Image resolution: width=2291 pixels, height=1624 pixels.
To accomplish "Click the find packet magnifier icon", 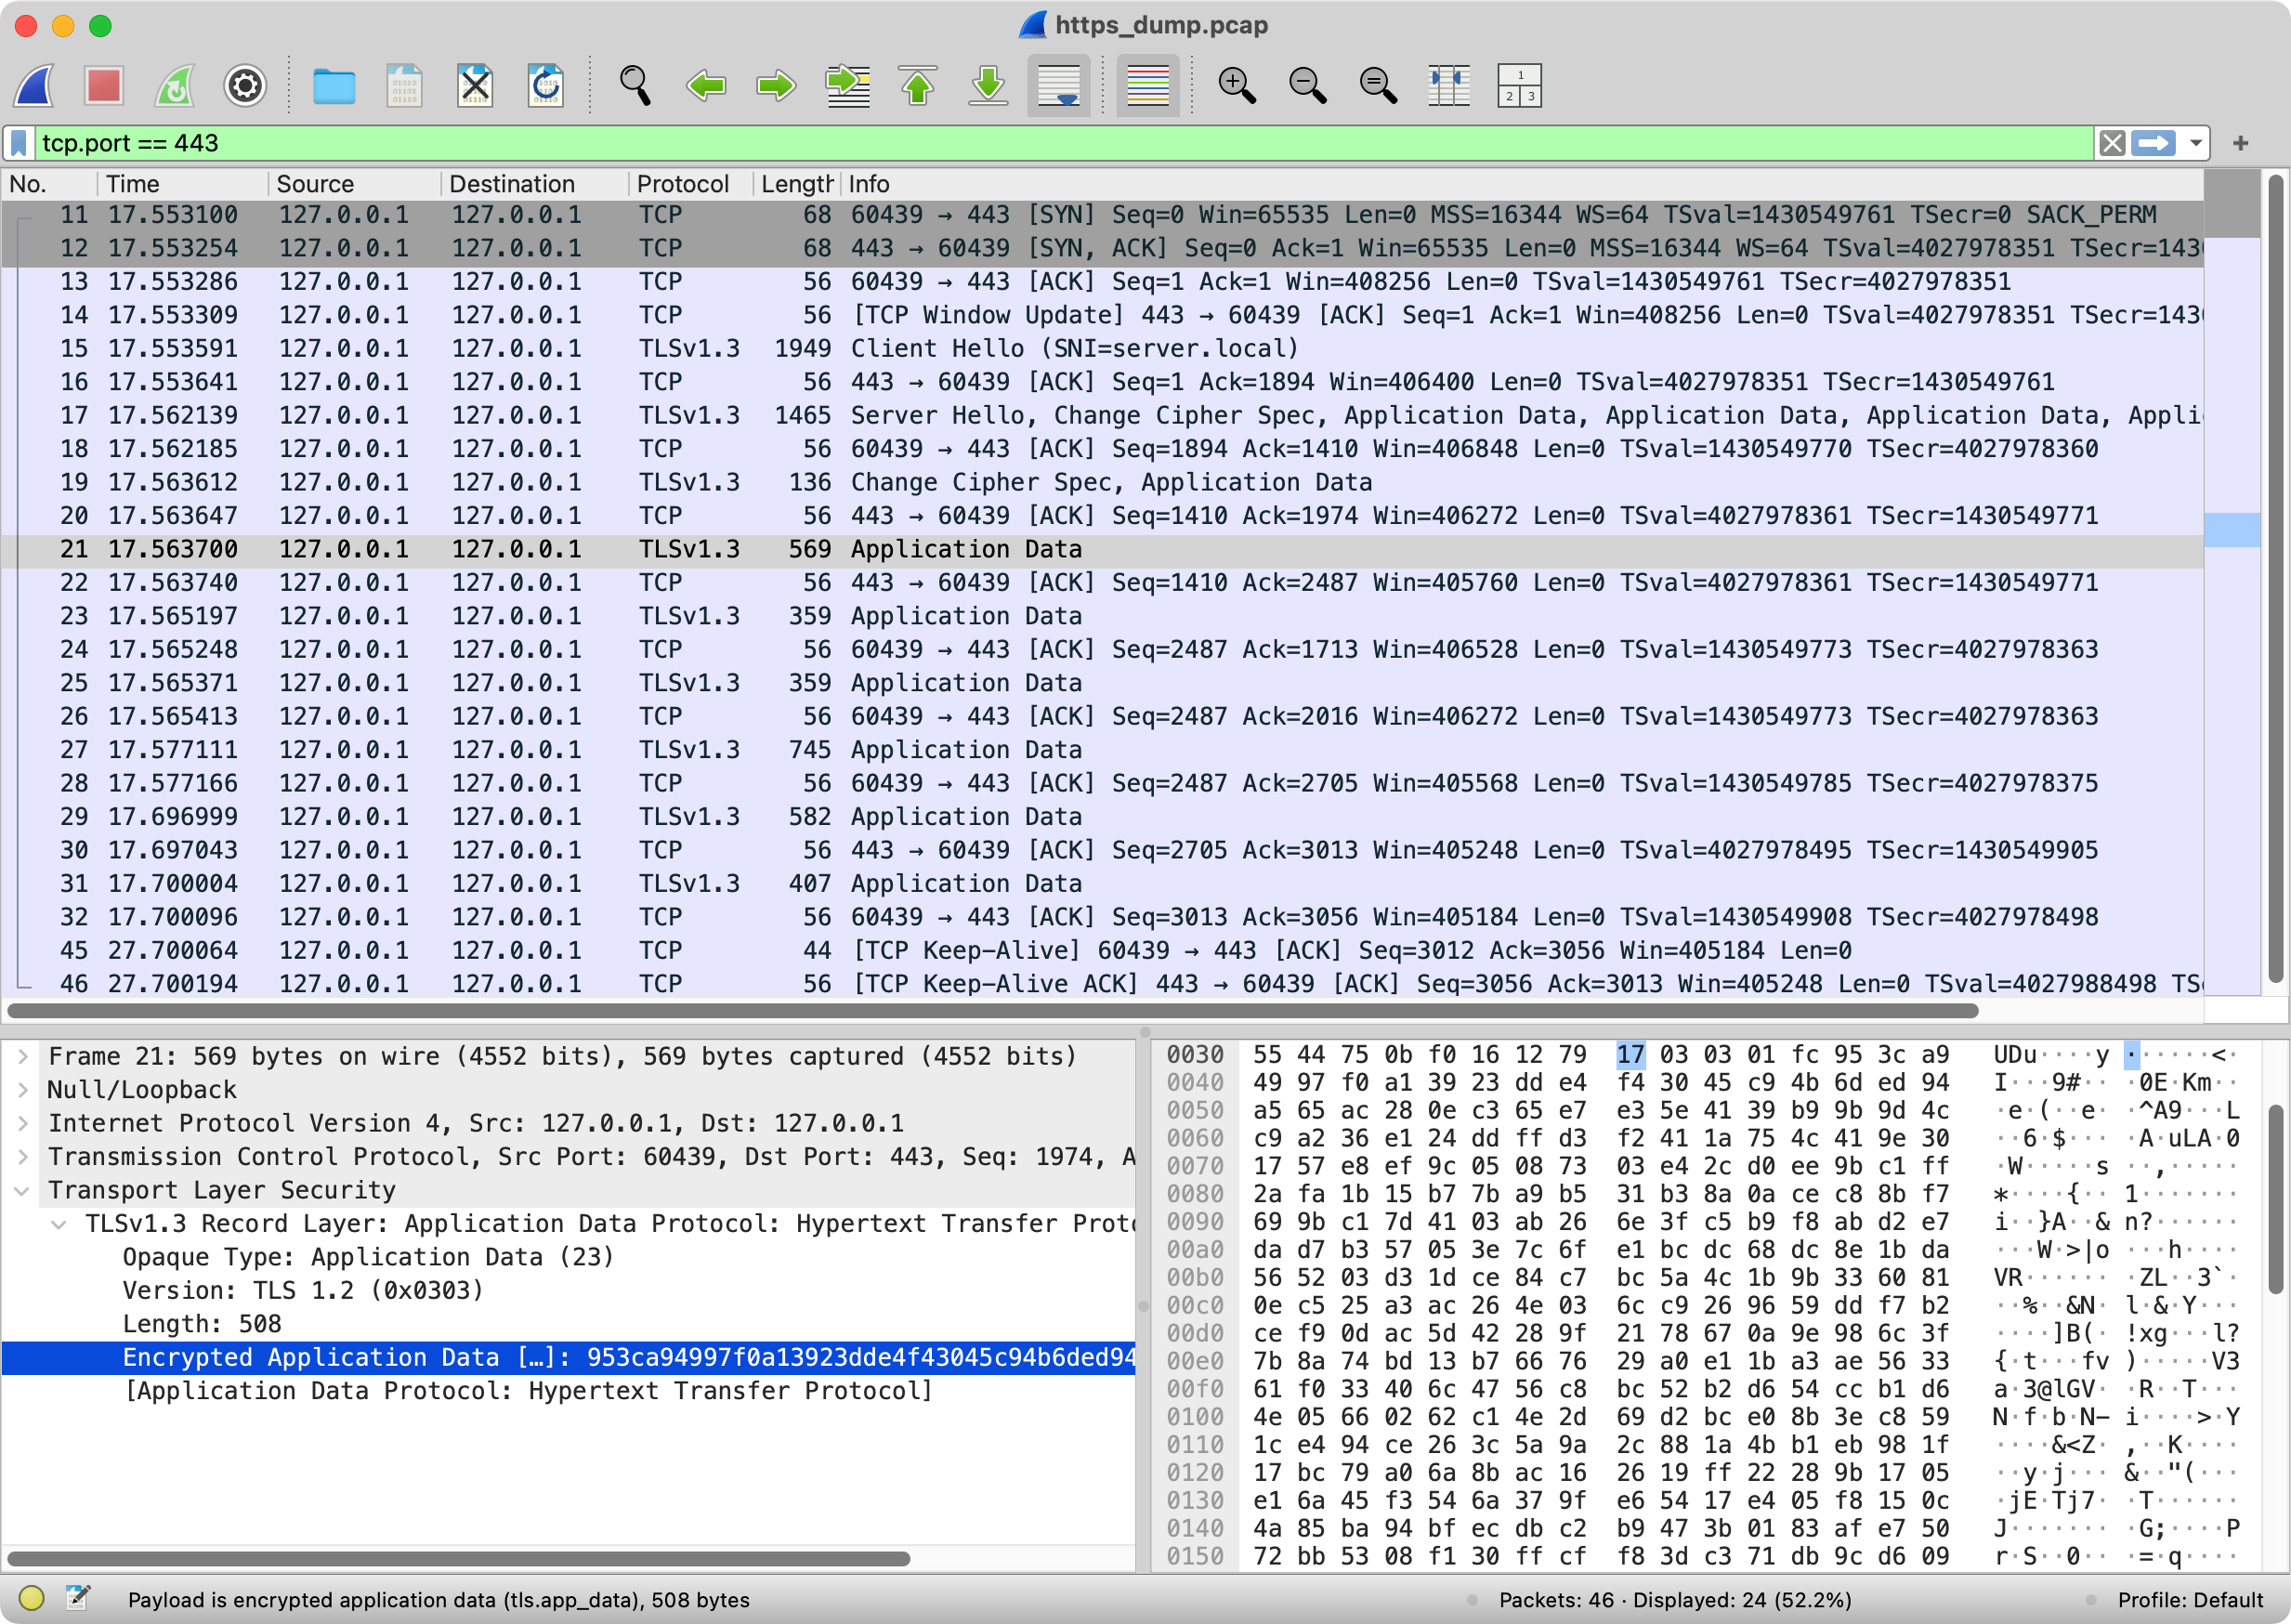I will pyautogui.click(x=635, y=86).
